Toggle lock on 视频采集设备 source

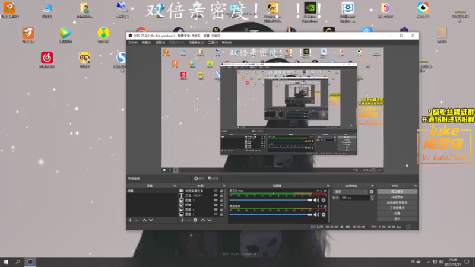[221, 191]
